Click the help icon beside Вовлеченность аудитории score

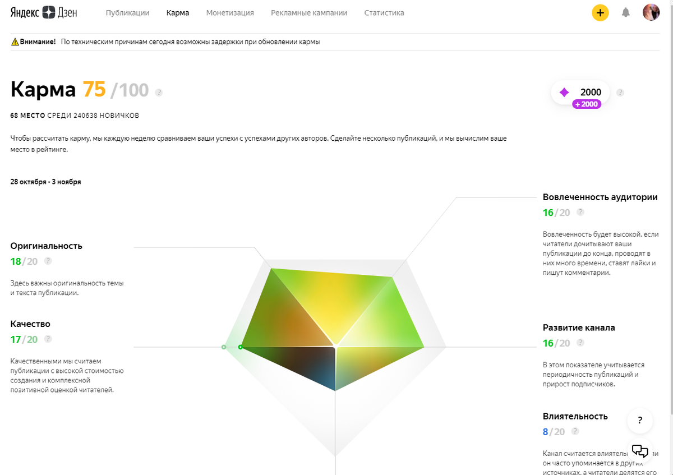(x=580, y=212)
